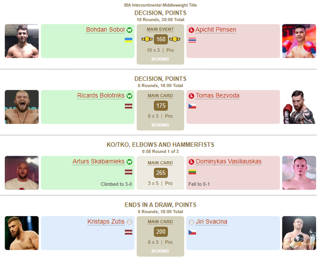Click the 265 weight badge
Image resolution: width=320 pixels, height=257 pixels.
click(160, 173)
